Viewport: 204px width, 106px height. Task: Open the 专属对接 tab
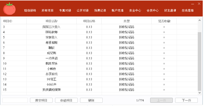tap(65, 10)
